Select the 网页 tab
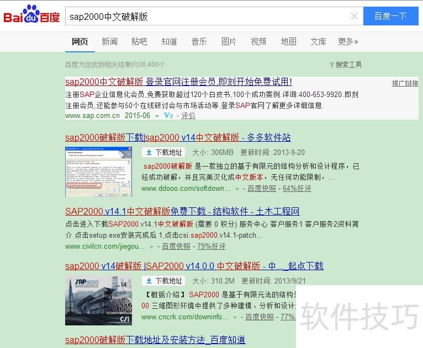Screen dimensions: 423x348 [80, 41]
